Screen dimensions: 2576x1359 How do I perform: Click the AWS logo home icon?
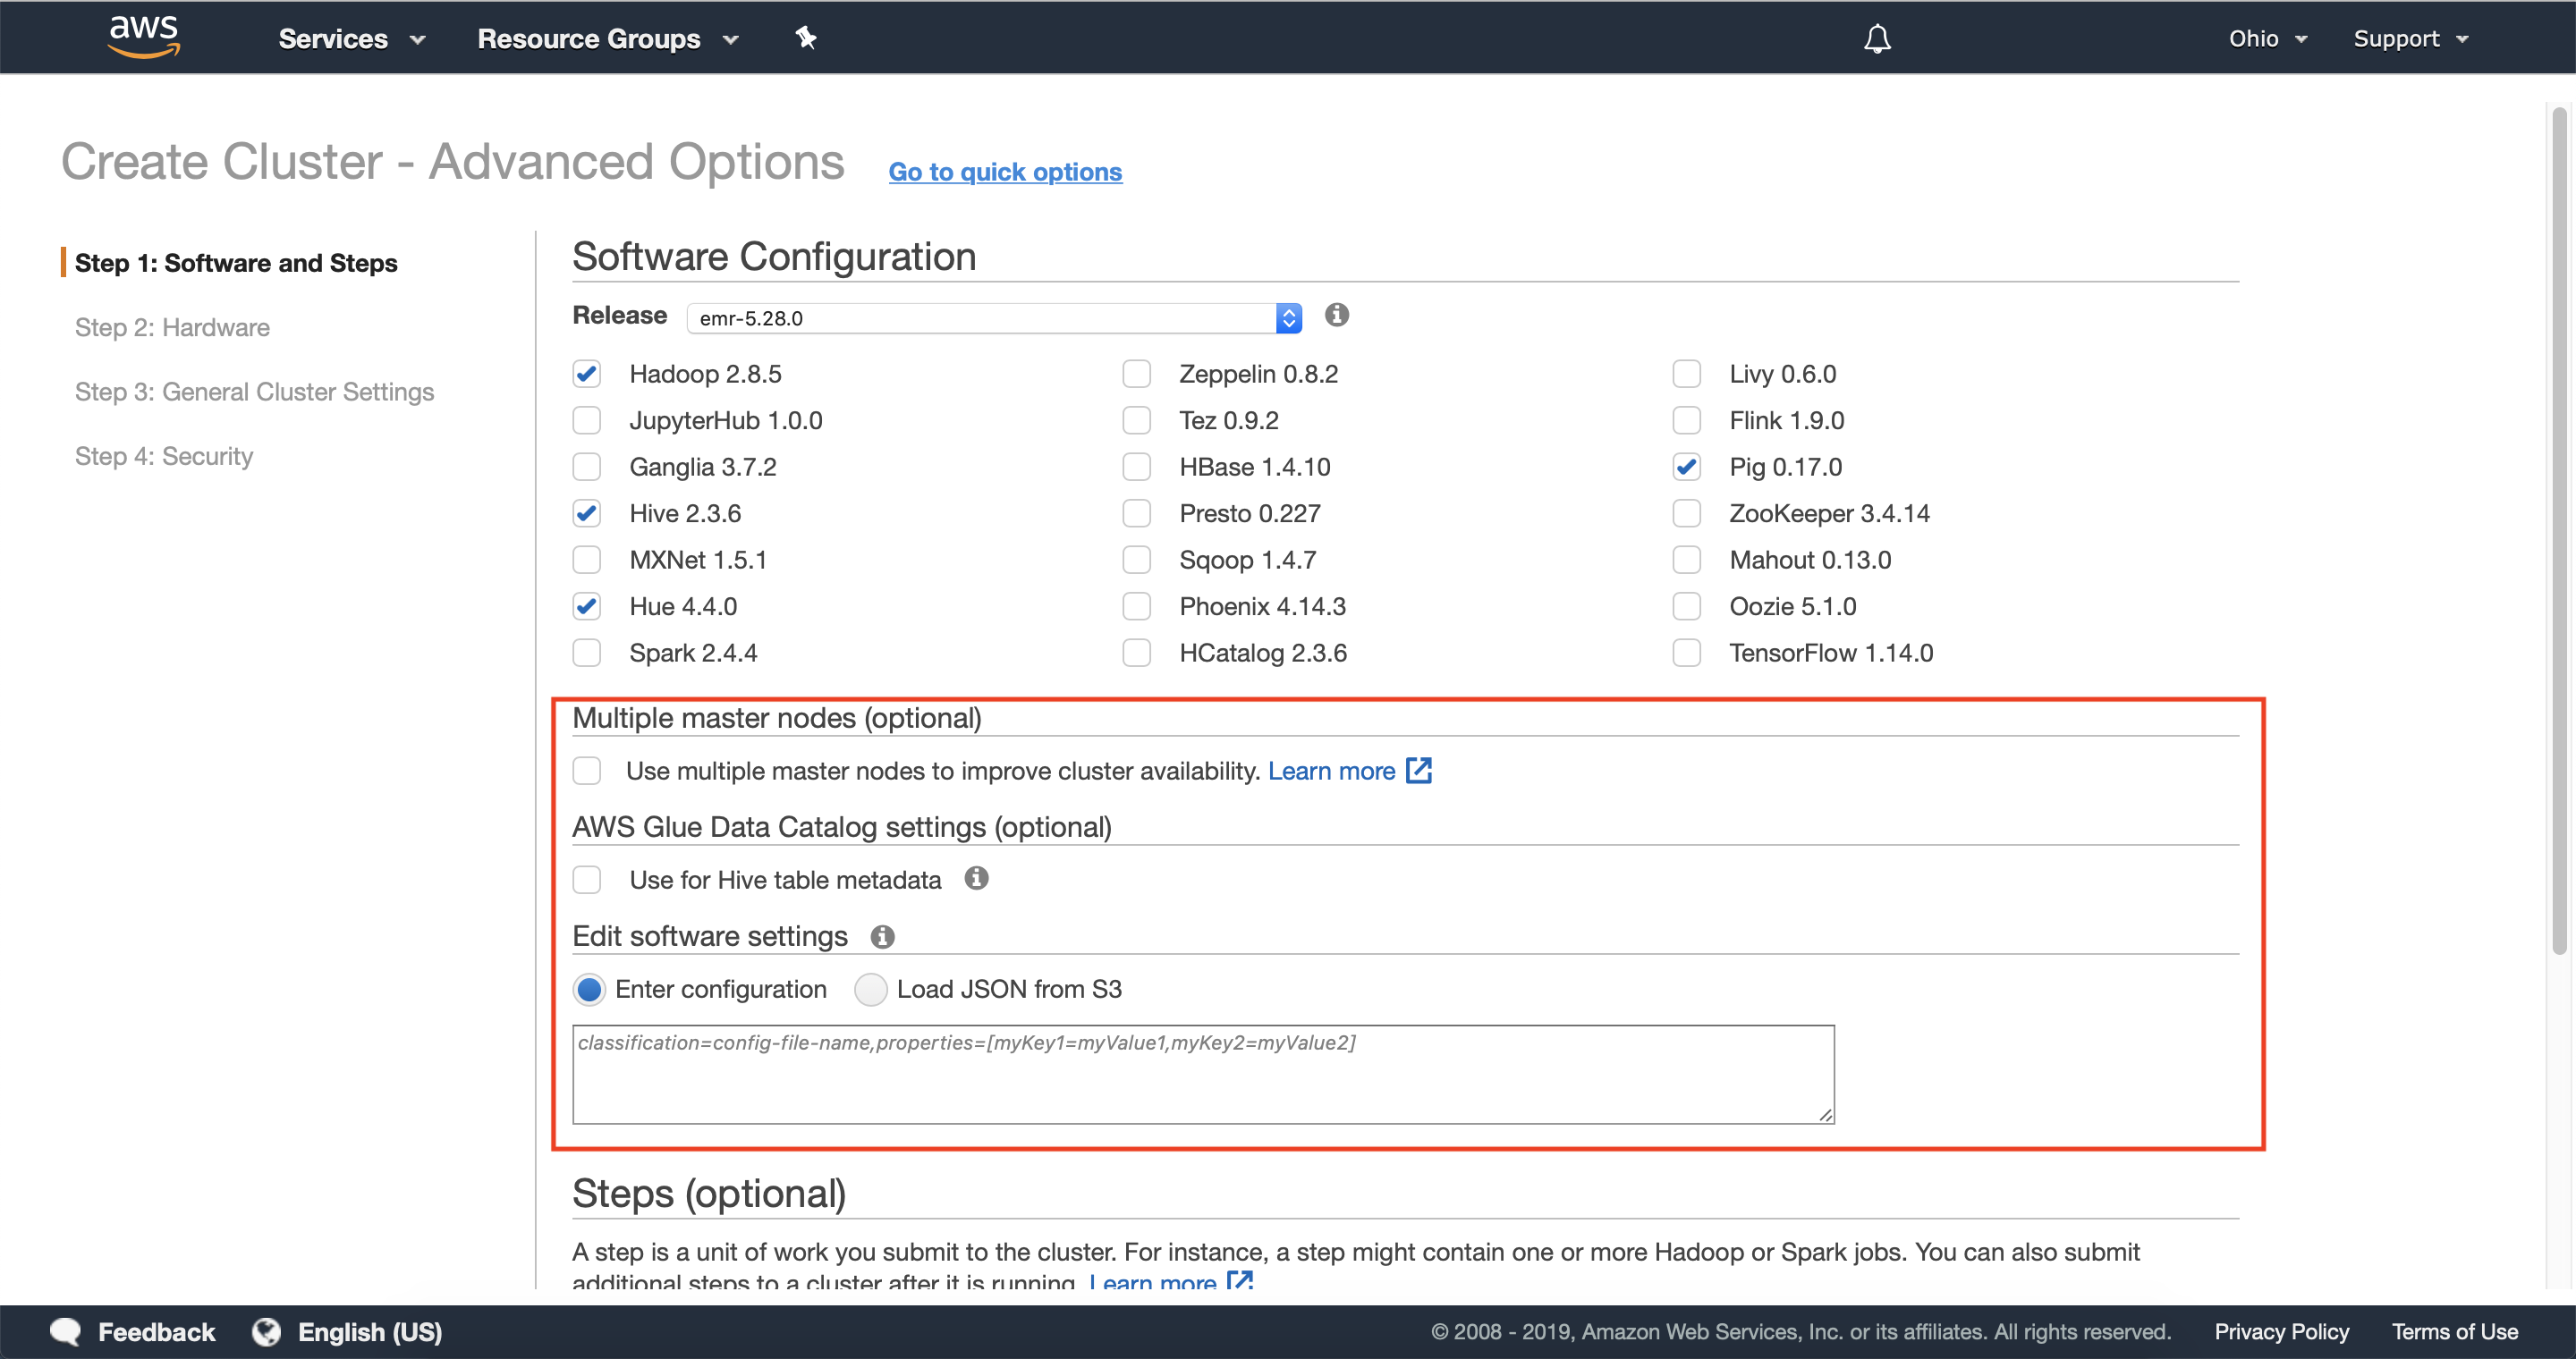(x=144, y=37)
